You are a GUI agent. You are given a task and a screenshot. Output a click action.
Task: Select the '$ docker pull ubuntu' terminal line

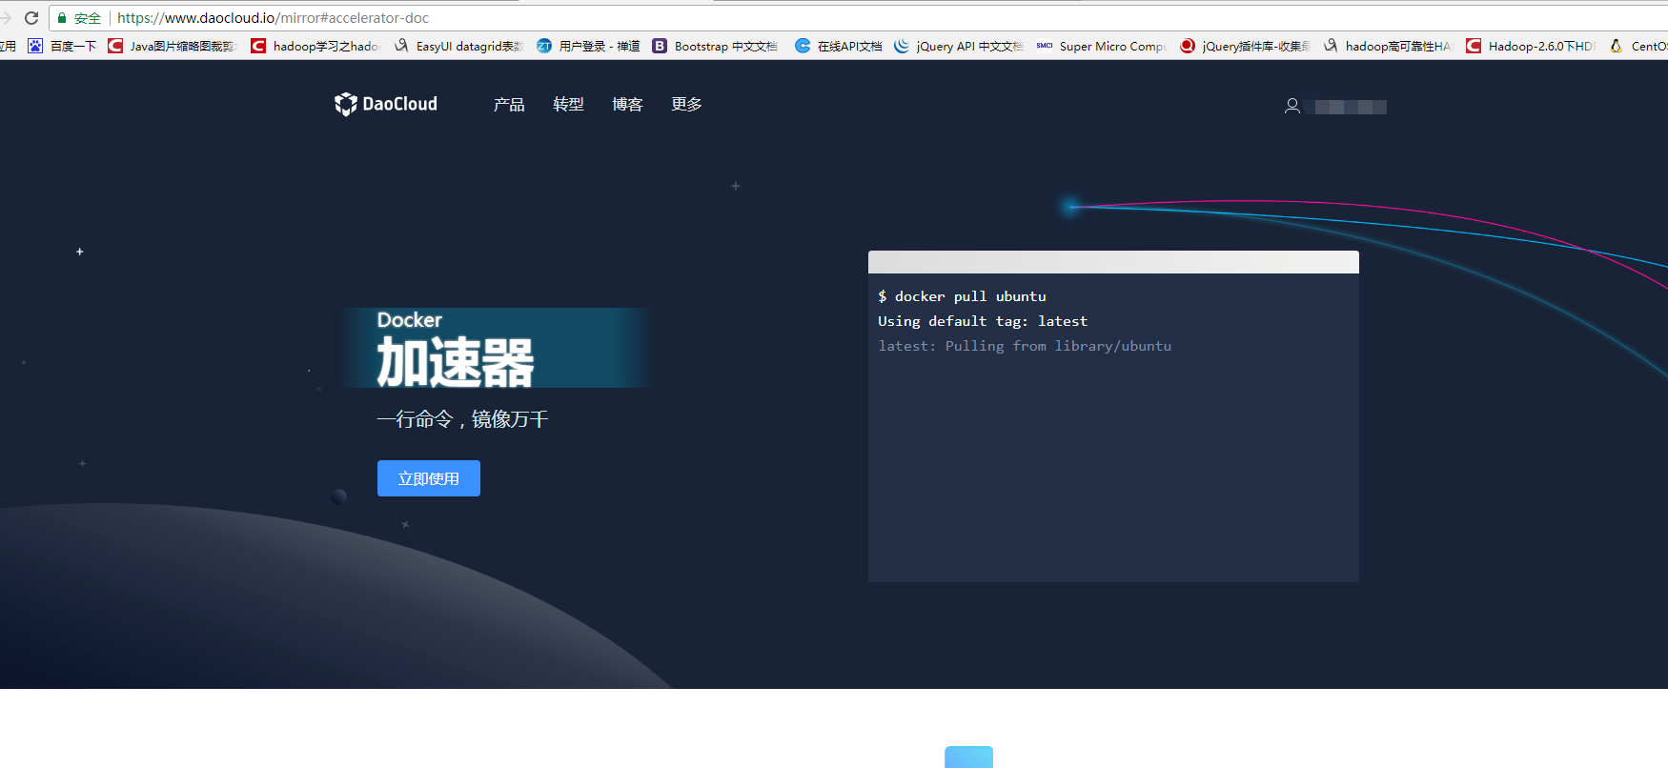[x=962, y=296]
